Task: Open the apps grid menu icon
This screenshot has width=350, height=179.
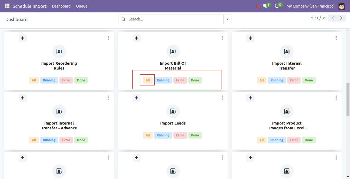Action: coord(7,6)
